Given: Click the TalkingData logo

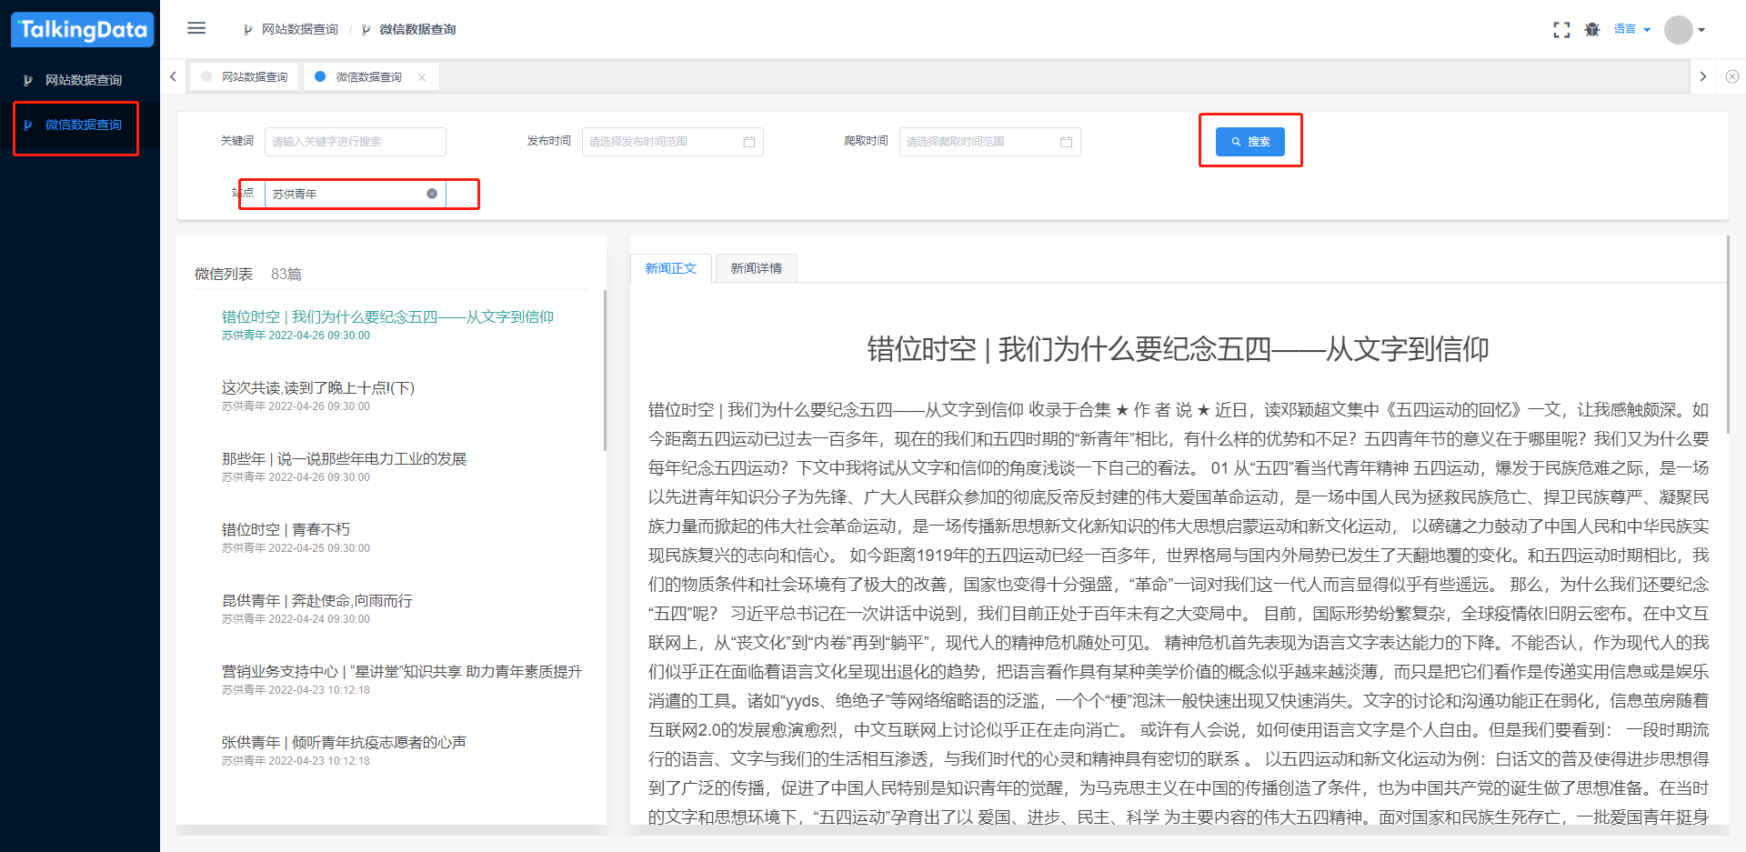Looking at the screenshot, I should point(82,29).
